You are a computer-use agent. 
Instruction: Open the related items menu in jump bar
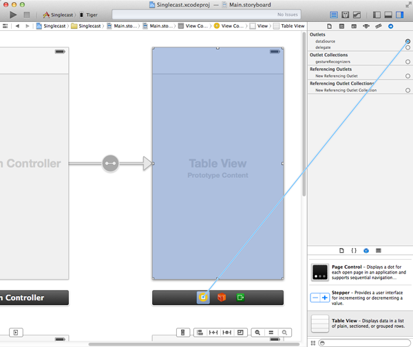pyautogui.click(x=5, y=25)
